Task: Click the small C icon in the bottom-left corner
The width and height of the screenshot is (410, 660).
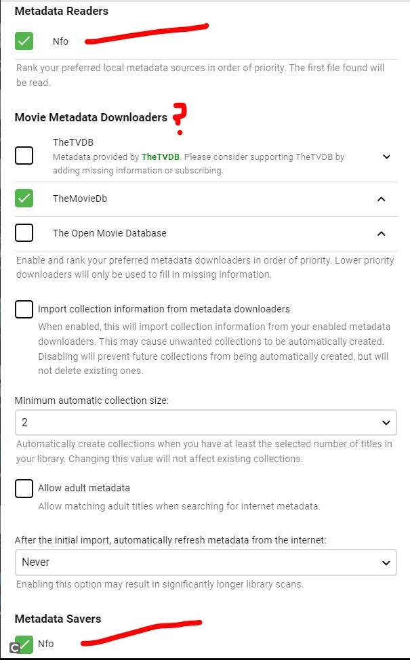Action: pos(15,648)
